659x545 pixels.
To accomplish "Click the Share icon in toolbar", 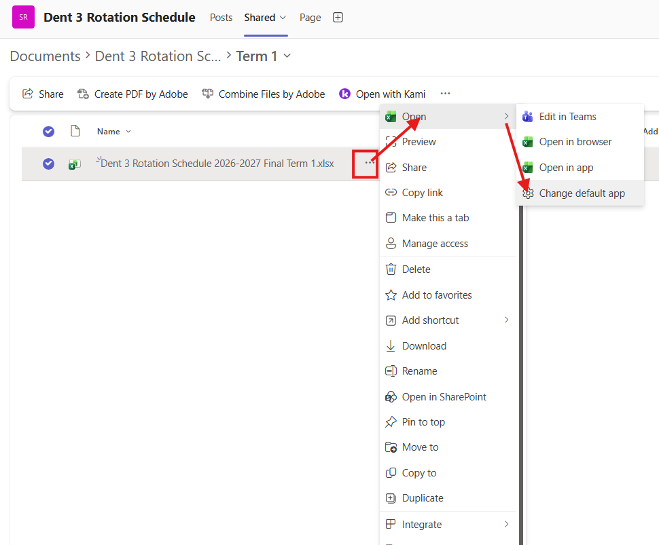I will click(28, 94).
